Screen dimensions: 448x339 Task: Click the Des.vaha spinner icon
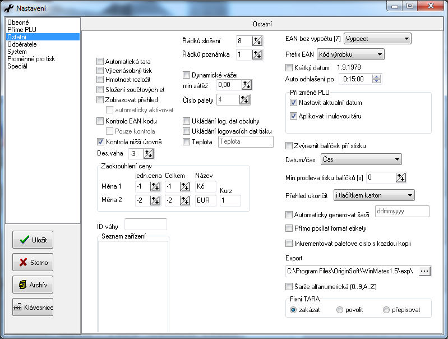point(149,154)
